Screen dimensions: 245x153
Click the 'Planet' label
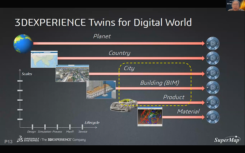click(102, 36)
